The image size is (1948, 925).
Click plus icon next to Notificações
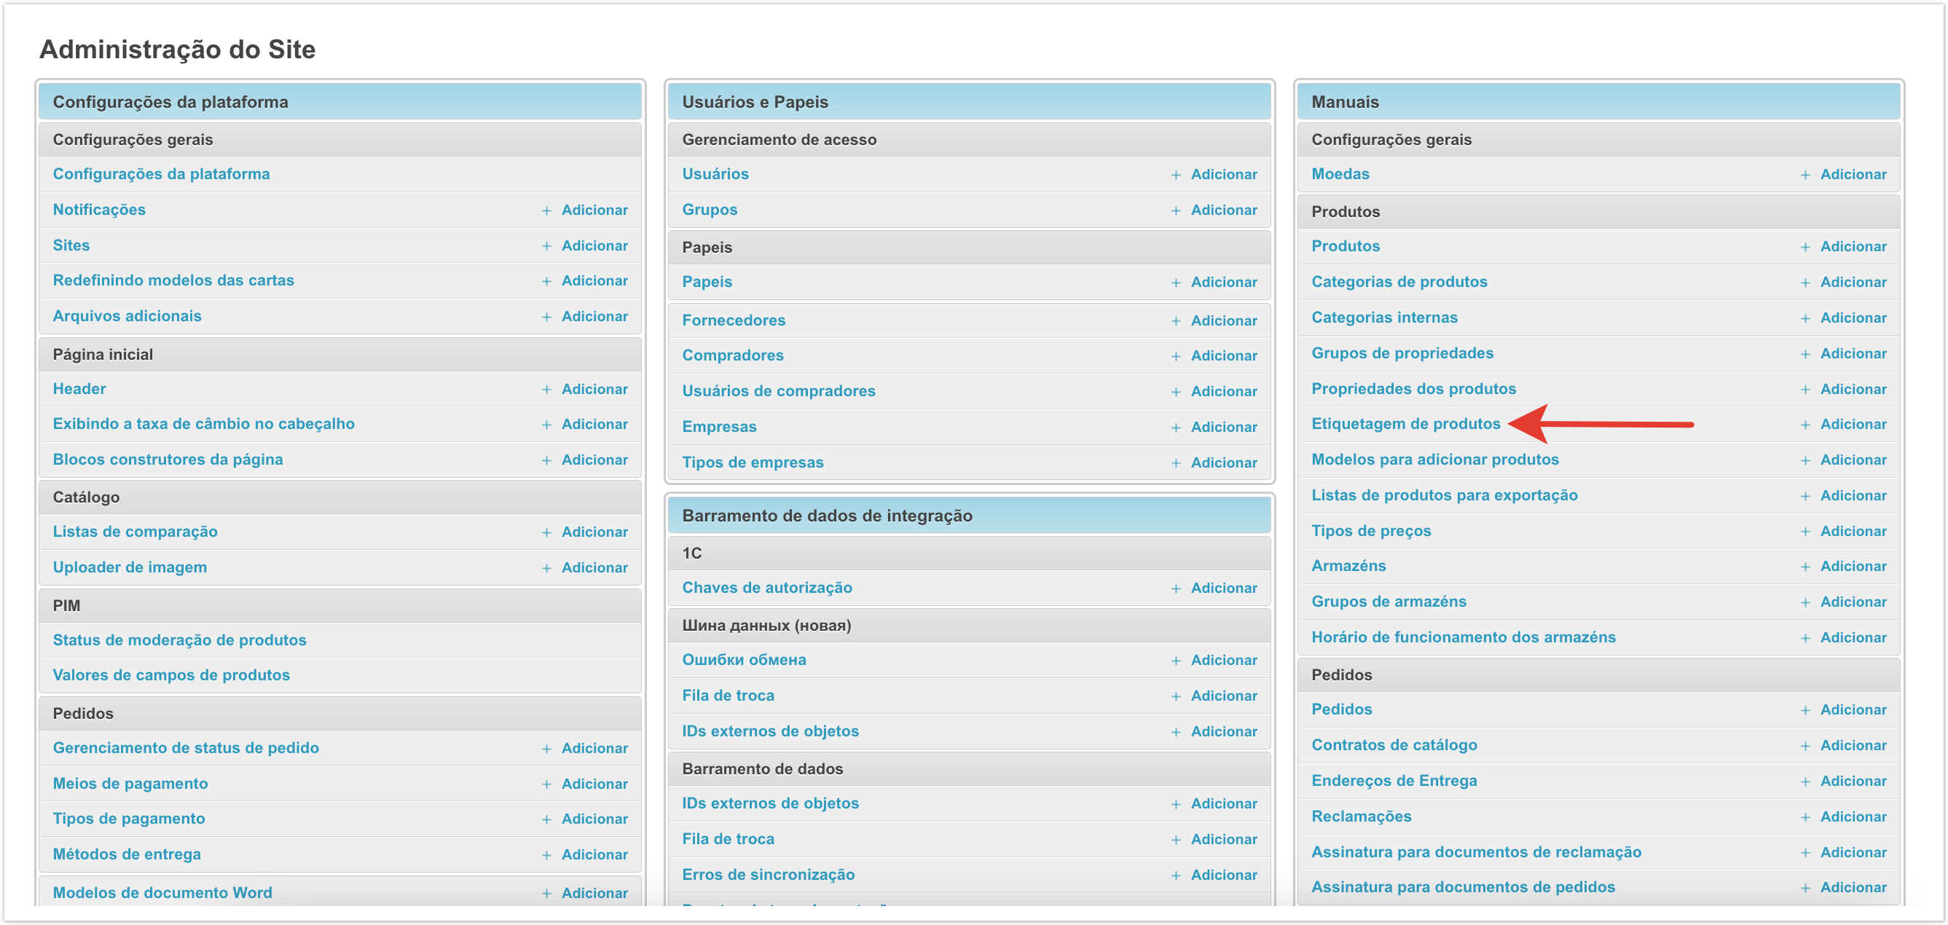point(546,211)
